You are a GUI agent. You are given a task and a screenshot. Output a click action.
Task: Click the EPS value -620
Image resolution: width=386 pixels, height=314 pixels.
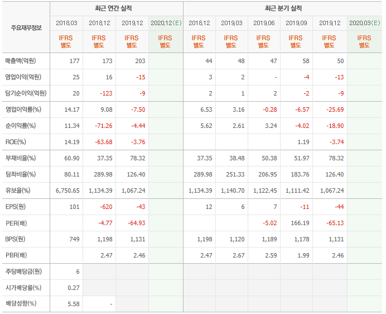tap(106, 207)
